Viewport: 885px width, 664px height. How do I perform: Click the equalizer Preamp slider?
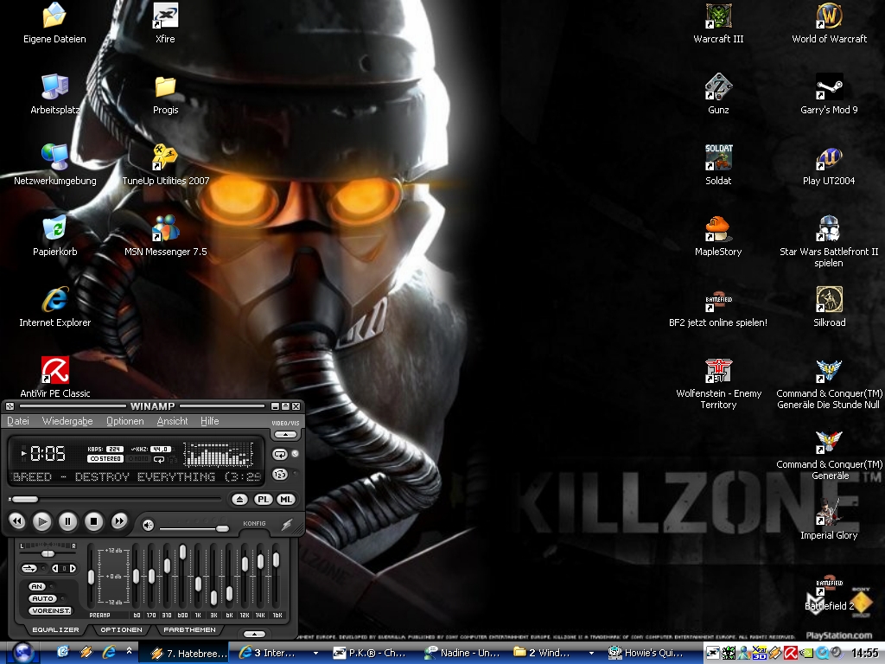pos(91,576)
